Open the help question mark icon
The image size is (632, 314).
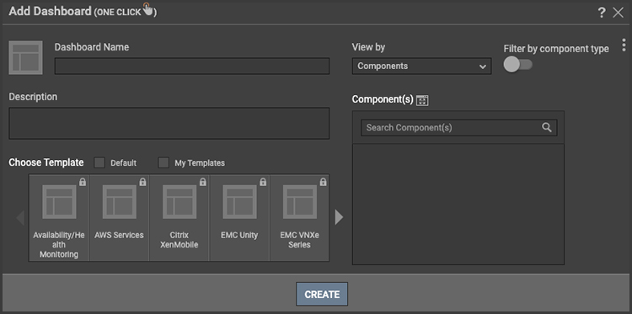tap(602, 13)
